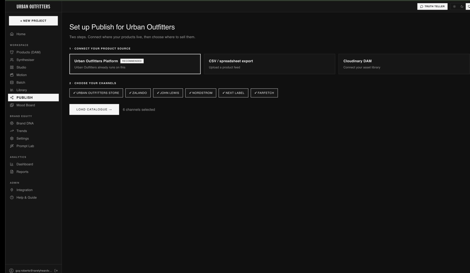470x273 pixels.
Task: Click the Library books icon
Action: 12,90
